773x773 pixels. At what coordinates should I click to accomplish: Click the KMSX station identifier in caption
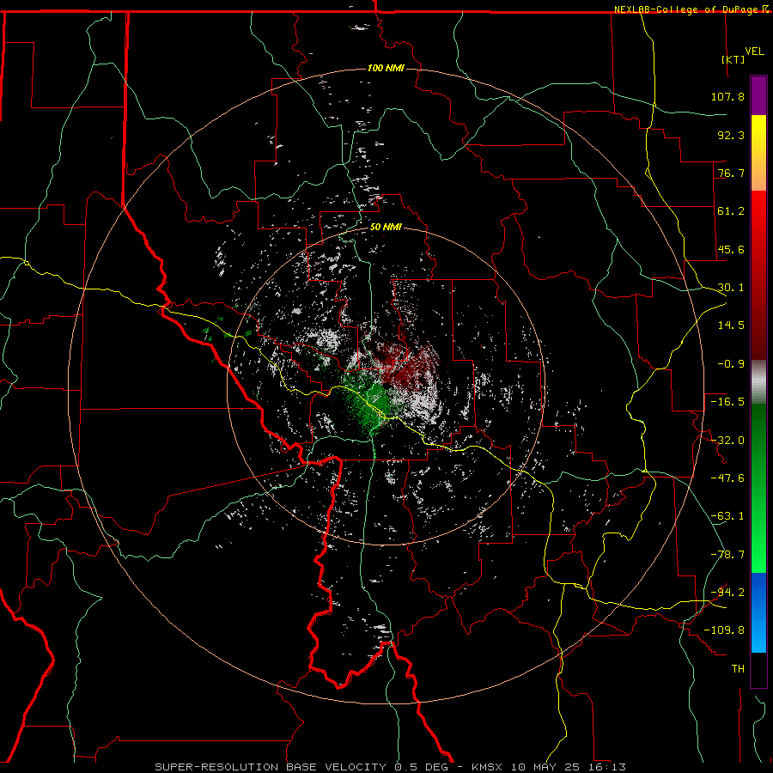487,767
